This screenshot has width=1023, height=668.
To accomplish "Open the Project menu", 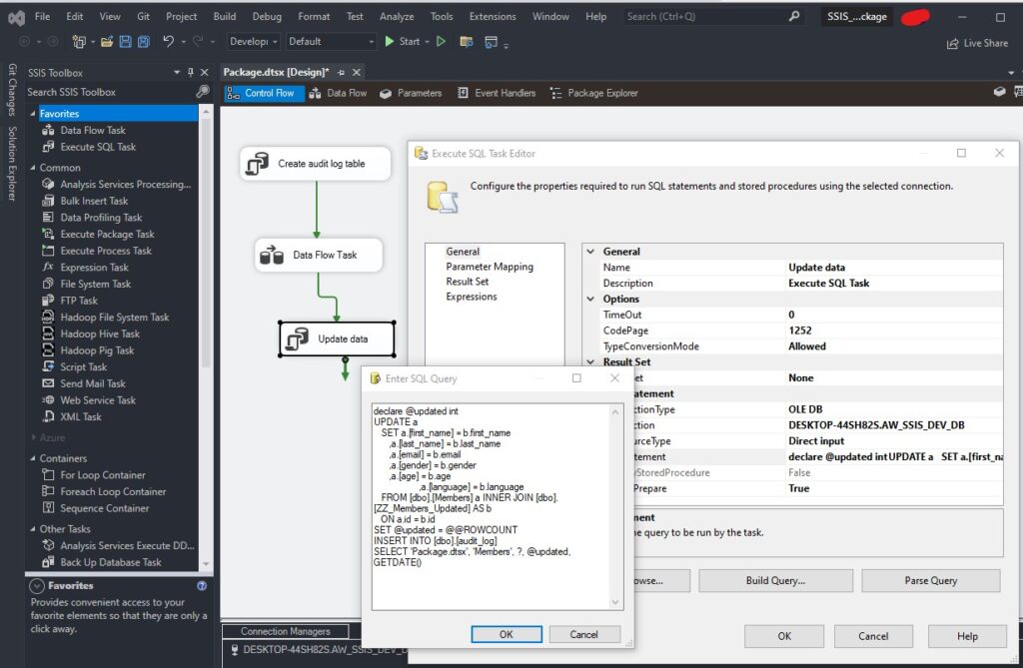I will coord(180,16).
